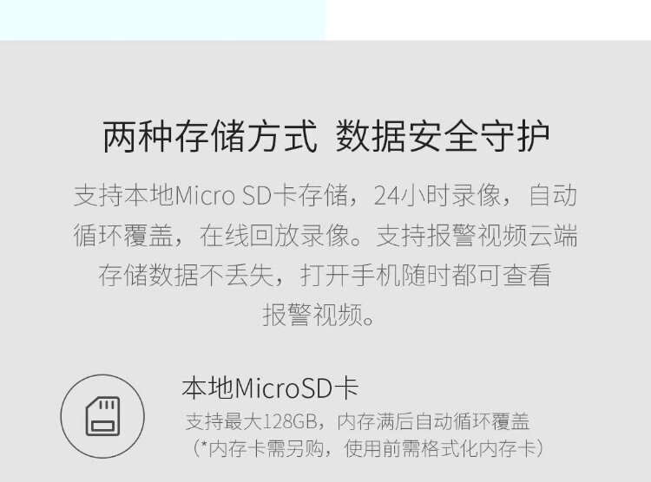
Task: Click 'Micro SD卡存储' in first paragraph line
Action: [261, 195]
